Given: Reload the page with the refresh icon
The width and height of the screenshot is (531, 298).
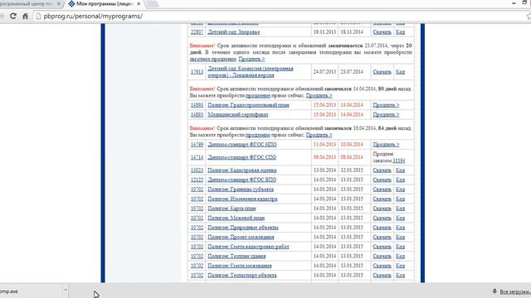Looking at the screenshot, I should [x=13, y=16].
